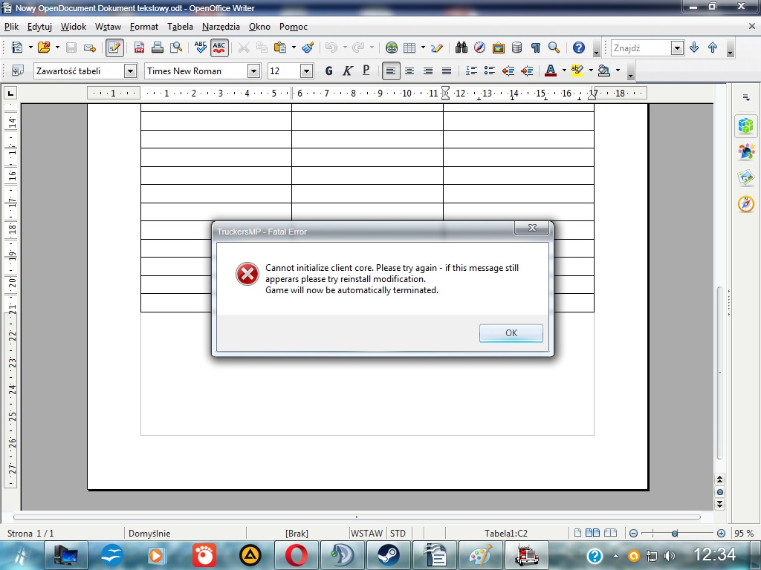Open the Gallery picture icon in toolbar

tap(499, 47)
